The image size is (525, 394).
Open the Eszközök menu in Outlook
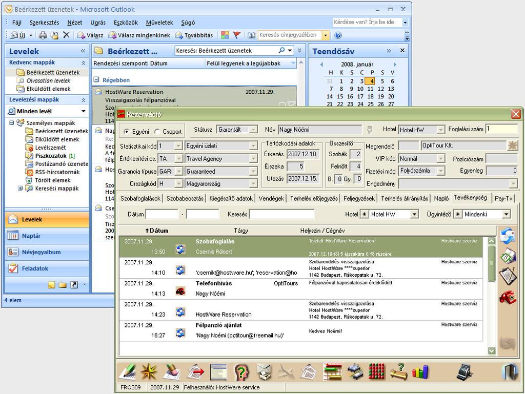point(126,23)
